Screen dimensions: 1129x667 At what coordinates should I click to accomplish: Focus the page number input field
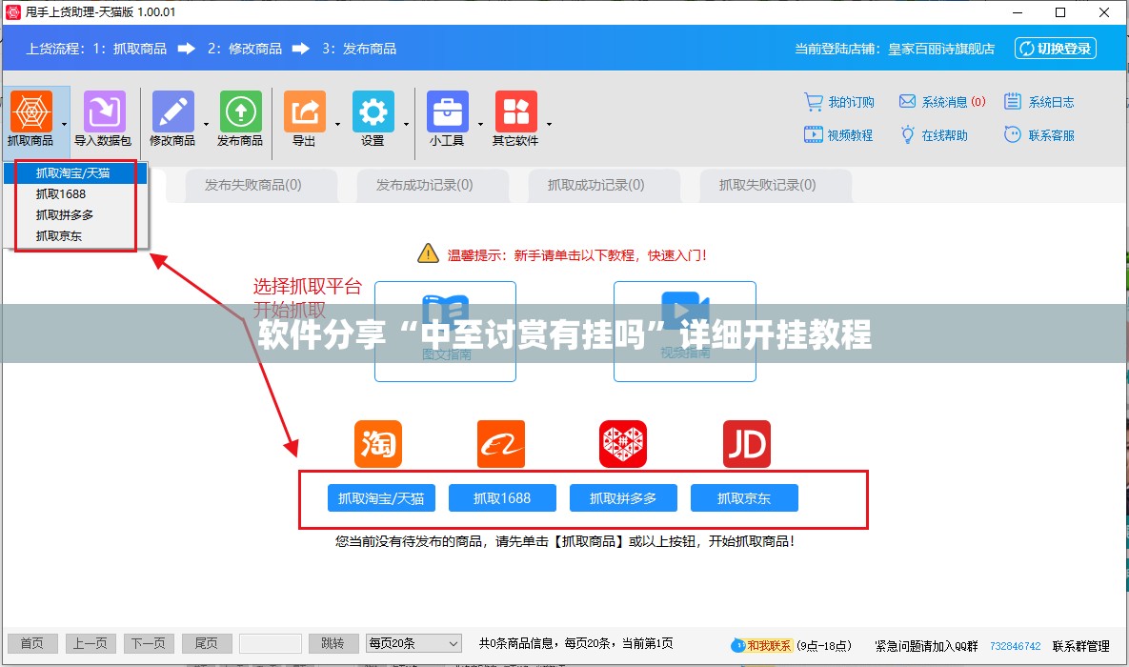click(x=270, y=643)
